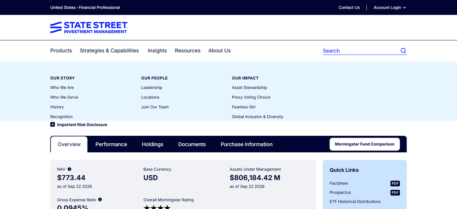
Task: Switch to the Overview tab
Action: coord(69,144)
